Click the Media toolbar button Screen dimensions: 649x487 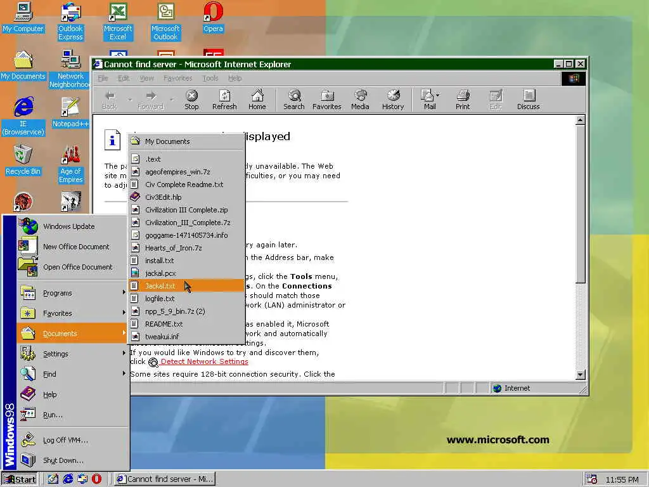pos(360,100)
